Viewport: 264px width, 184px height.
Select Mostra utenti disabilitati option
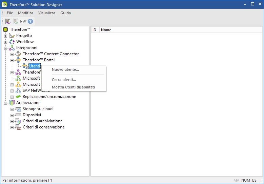(x=74, y=87)
